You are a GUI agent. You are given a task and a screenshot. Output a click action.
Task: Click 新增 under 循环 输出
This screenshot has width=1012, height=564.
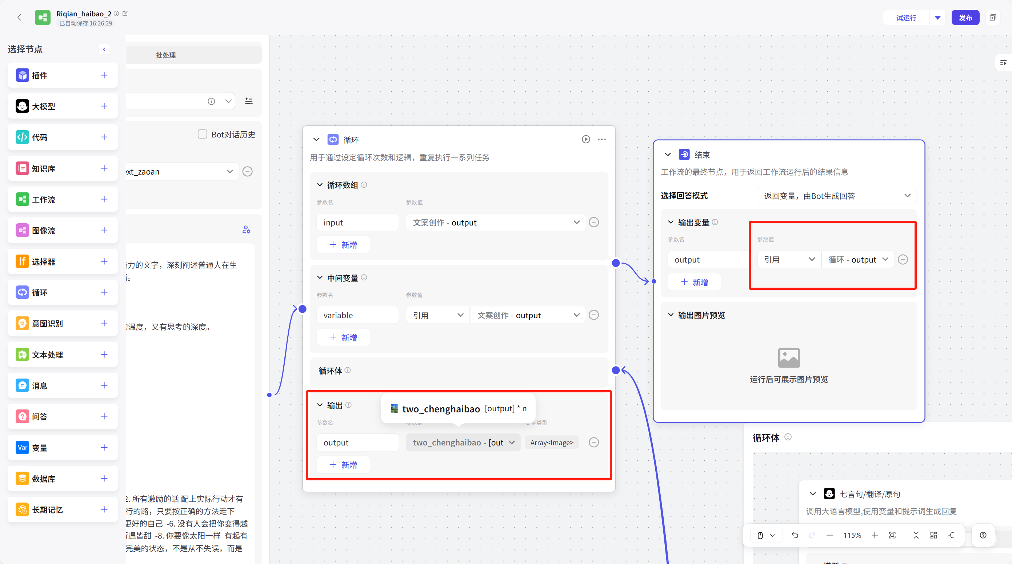pos(343,465)
